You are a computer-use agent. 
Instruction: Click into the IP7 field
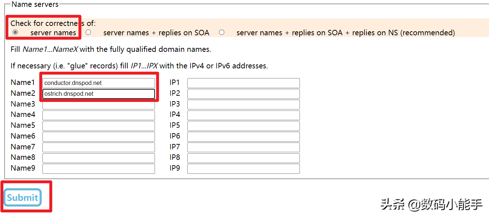[x=243, y=148]
